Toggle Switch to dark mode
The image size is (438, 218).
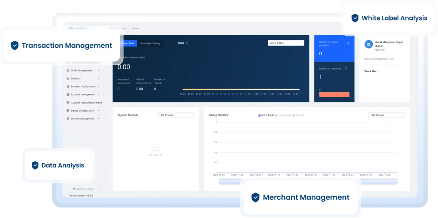83,189
